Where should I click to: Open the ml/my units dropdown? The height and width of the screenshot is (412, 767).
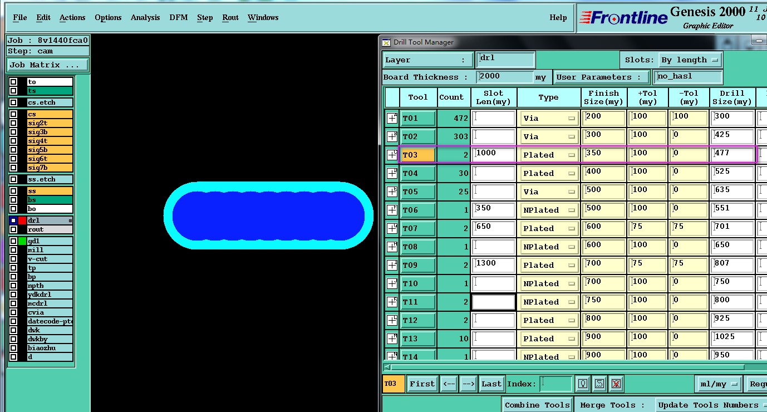coord(719,384)
